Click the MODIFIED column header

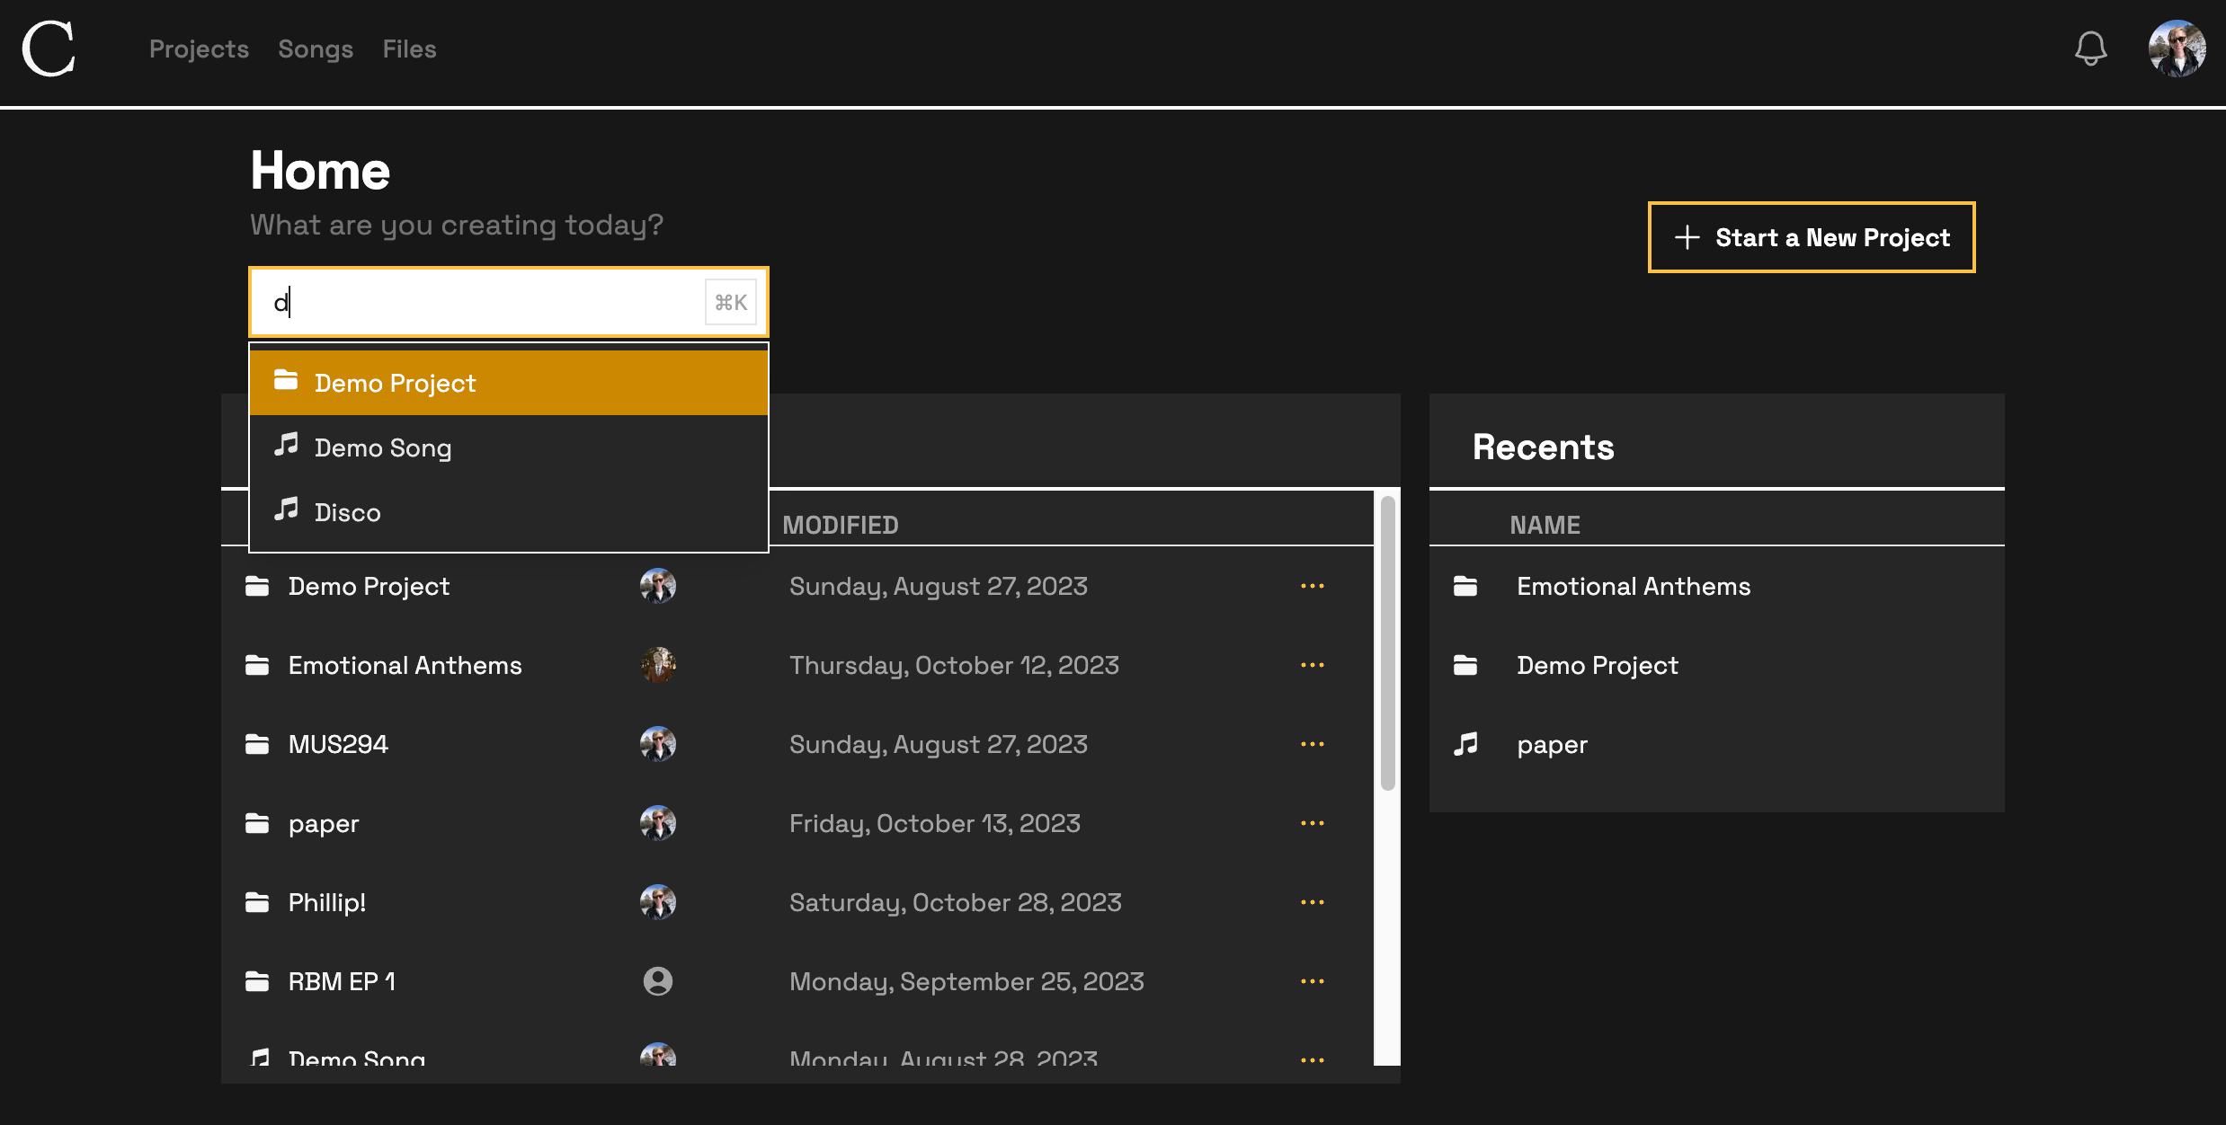pyautogui.click(x=841, y=525)
